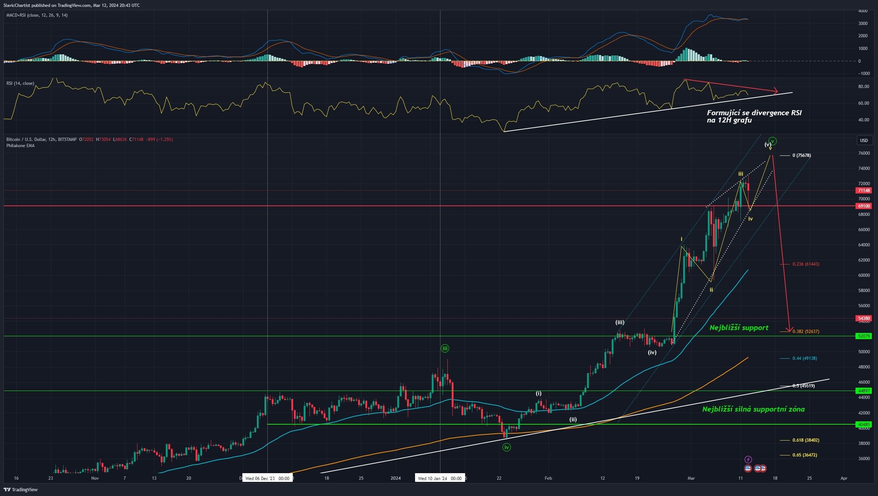Image resolution: width=878 pixels, height=496 pixels.
Task: Click the close value C71148
Action: [x=136, y=139]
